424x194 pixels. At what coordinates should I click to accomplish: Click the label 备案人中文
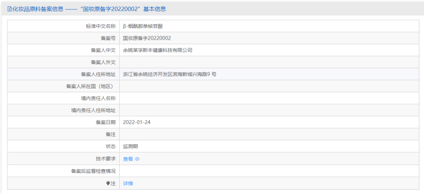(x=103, y=50)
